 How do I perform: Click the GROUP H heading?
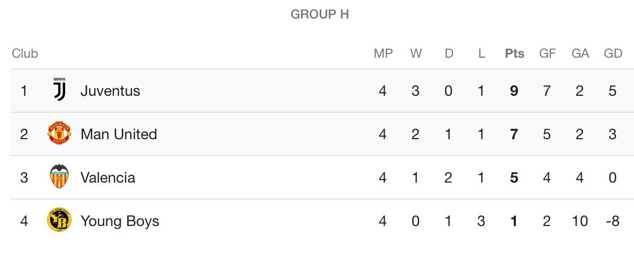319,14
